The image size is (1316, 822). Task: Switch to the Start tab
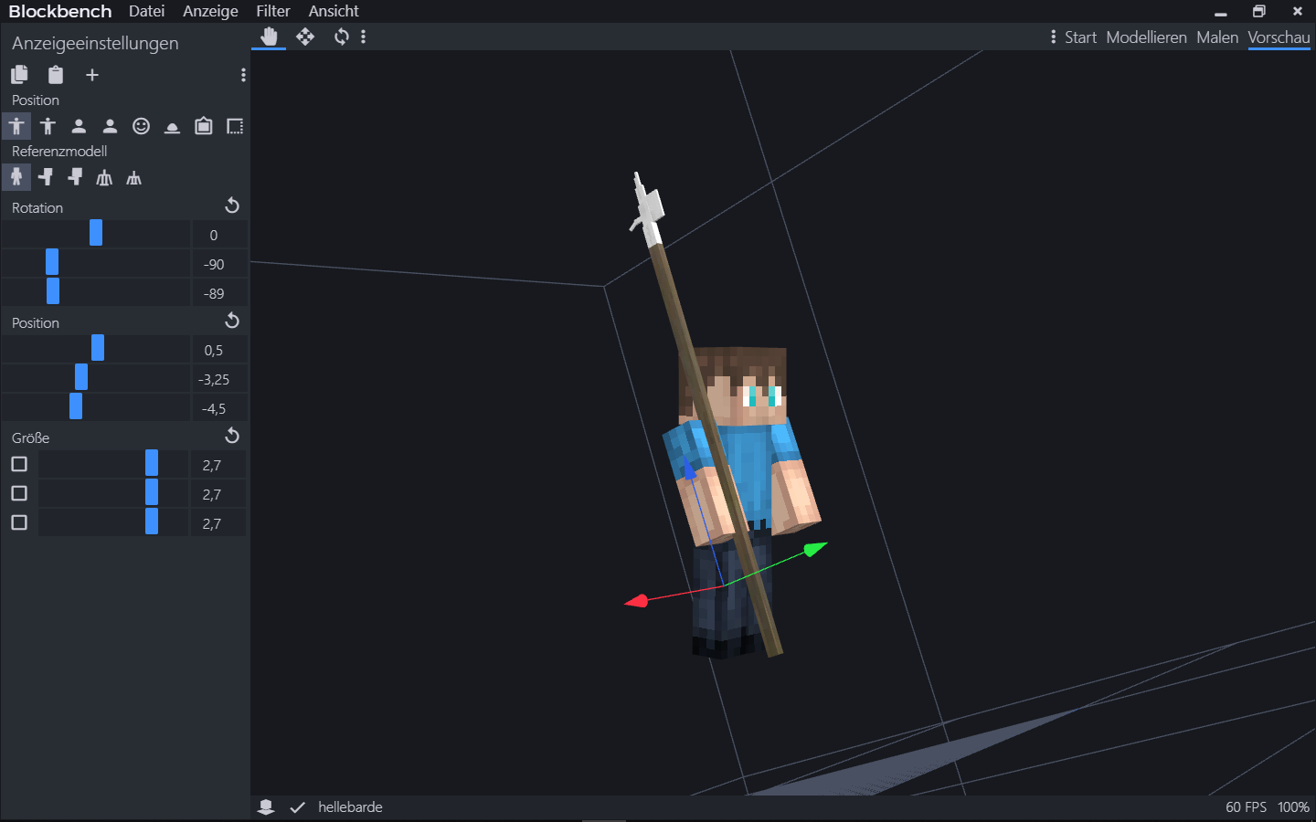(x=1080, y=37)
